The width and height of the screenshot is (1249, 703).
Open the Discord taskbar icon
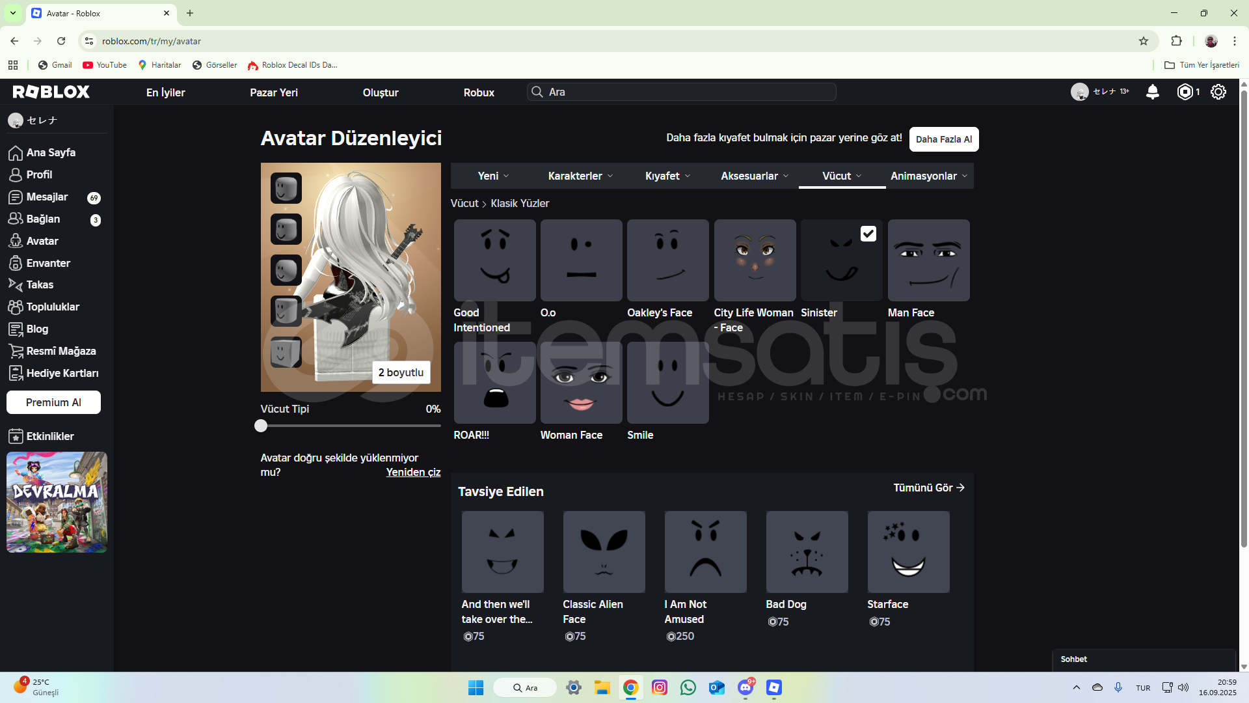click(x=745, y=687)
